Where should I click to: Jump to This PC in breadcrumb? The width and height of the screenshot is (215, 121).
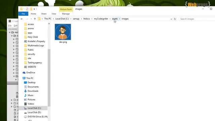click(48, 19)
